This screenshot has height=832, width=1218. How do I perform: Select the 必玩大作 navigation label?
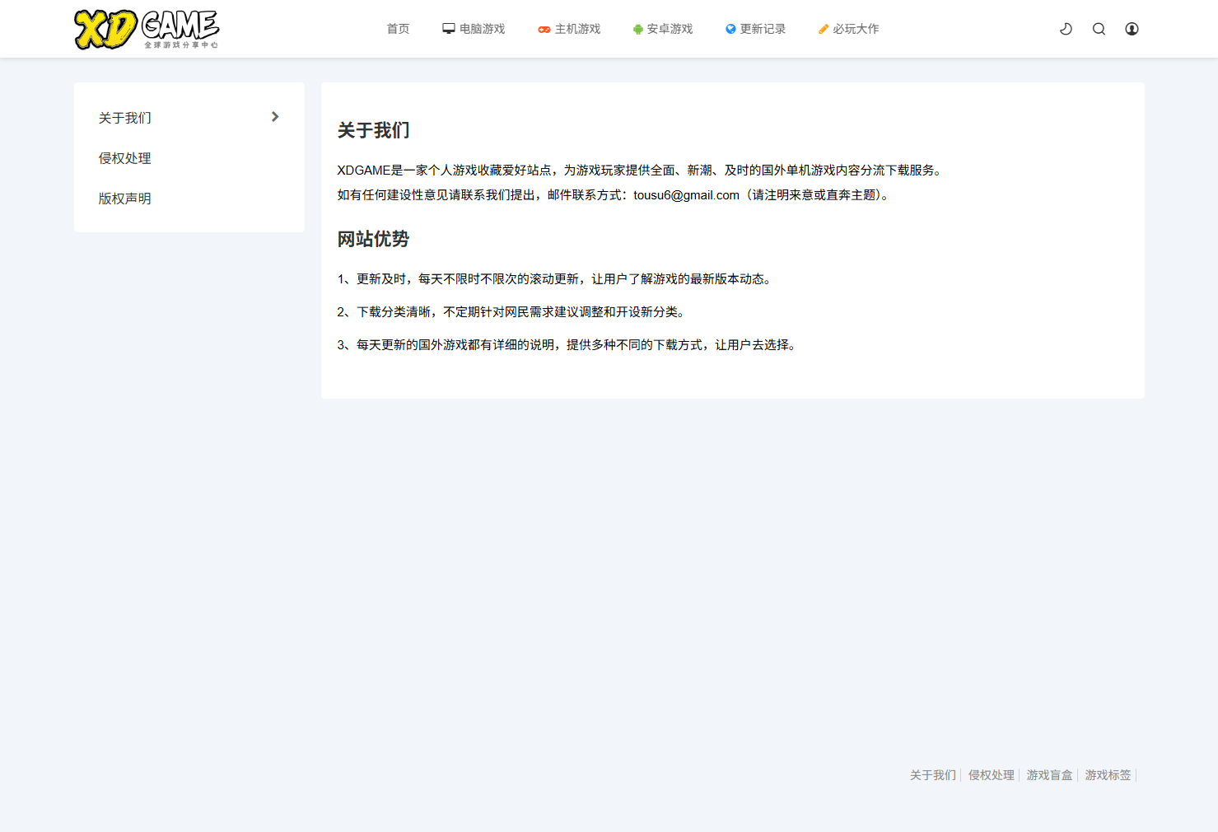click(x=856, y=29)
